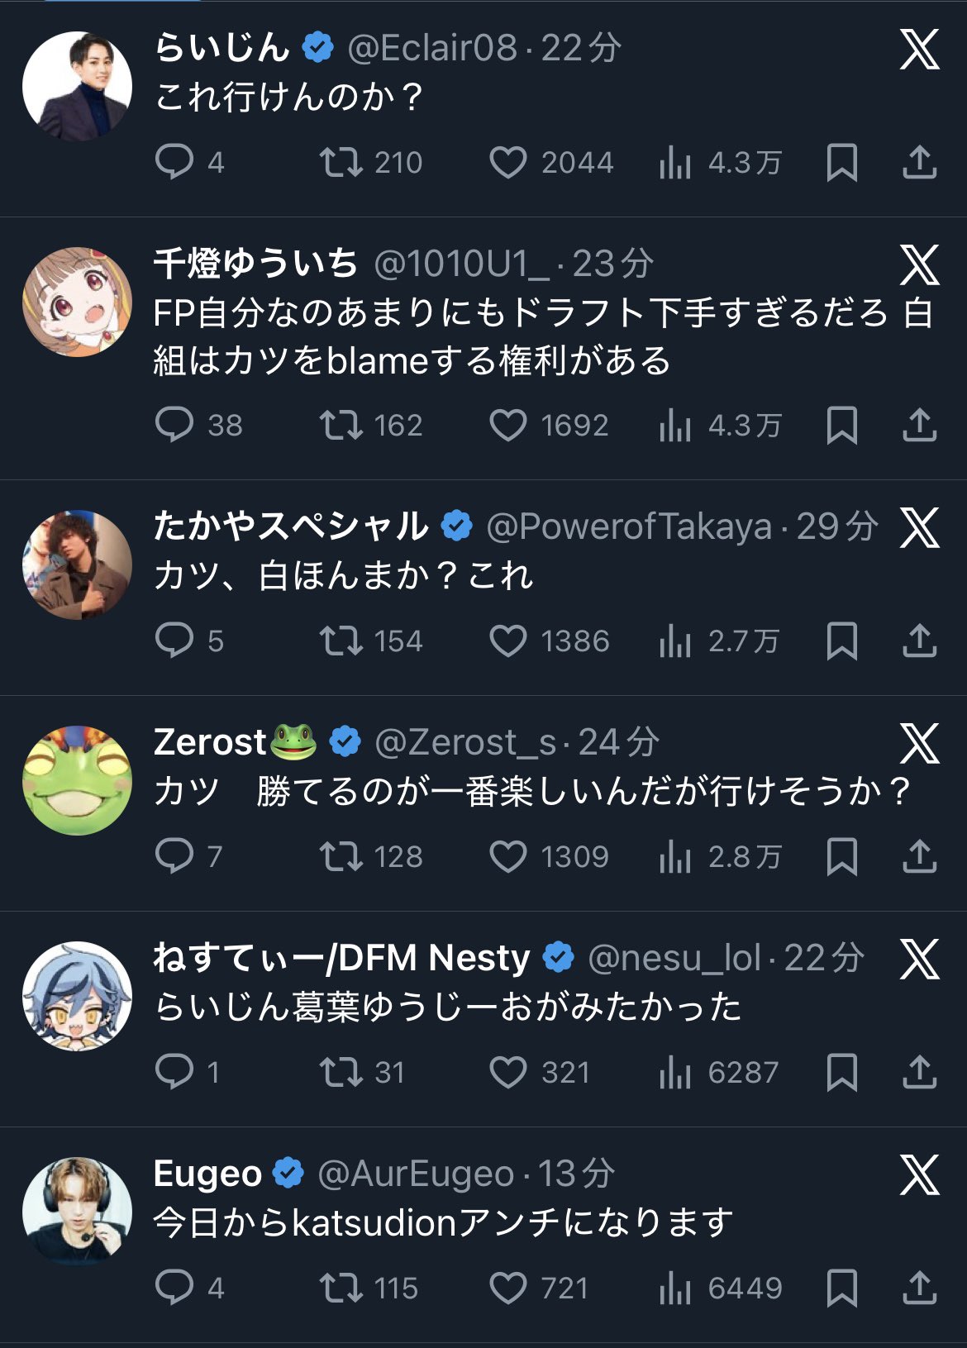
Task: Like たかやスペシャル's tweet
Action: pyautogui.click(x=507, y=641)
